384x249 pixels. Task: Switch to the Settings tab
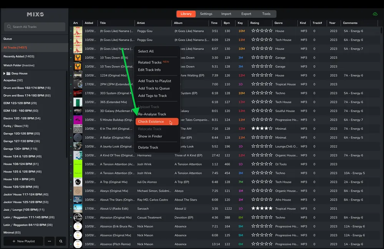point(206,14)
